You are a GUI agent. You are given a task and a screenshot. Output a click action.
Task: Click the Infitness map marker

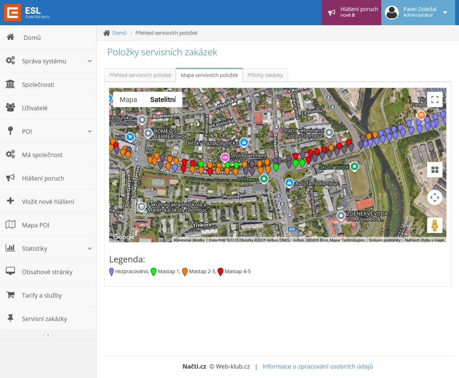(x=264, y=178)
